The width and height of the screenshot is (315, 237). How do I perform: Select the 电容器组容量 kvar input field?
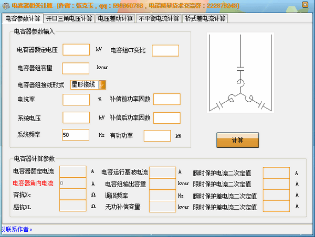tap(76, 68)
